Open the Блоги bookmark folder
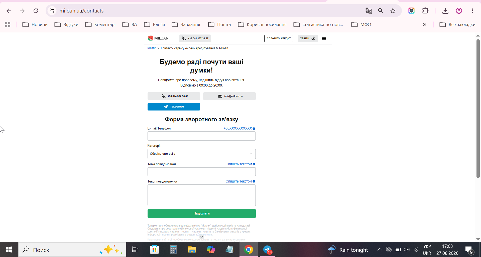481x257 pixels. [154, 24]
